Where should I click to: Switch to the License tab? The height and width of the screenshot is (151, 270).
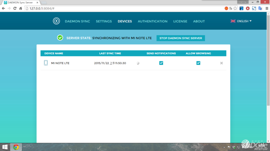[180, 21]
